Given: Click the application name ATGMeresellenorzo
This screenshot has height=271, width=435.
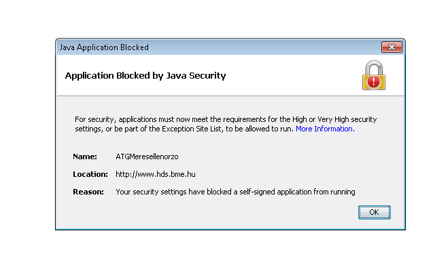Looking at the screenshot, I should pyautogui.click(x=147, y=157).
